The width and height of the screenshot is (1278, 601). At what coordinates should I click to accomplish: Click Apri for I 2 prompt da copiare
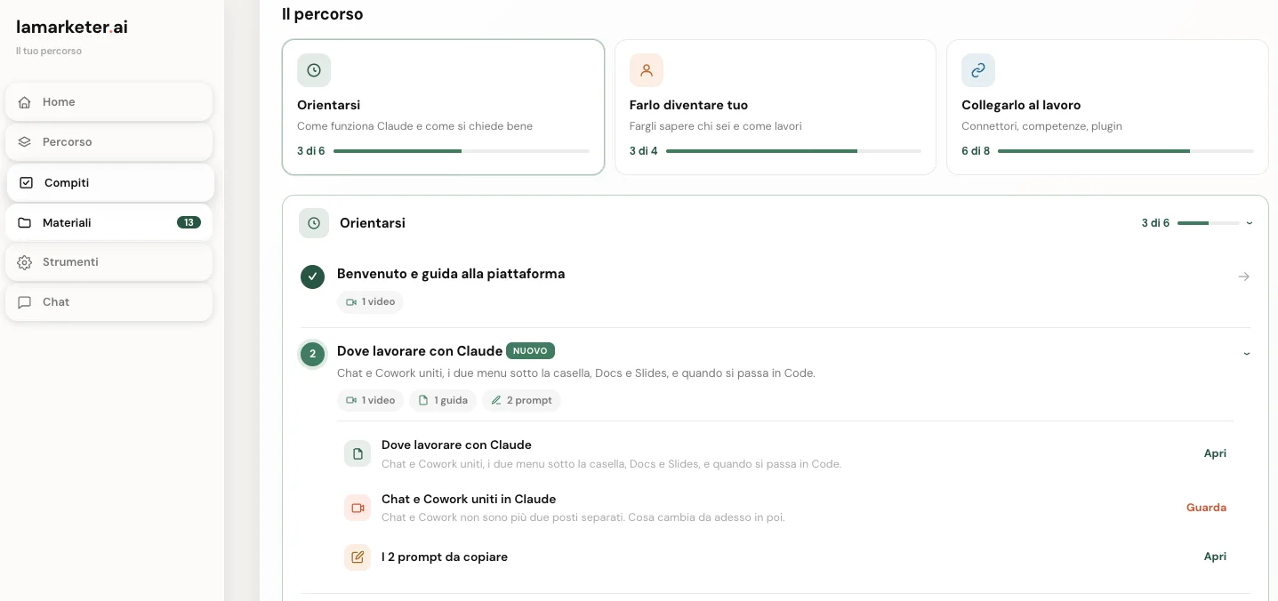1215,557
